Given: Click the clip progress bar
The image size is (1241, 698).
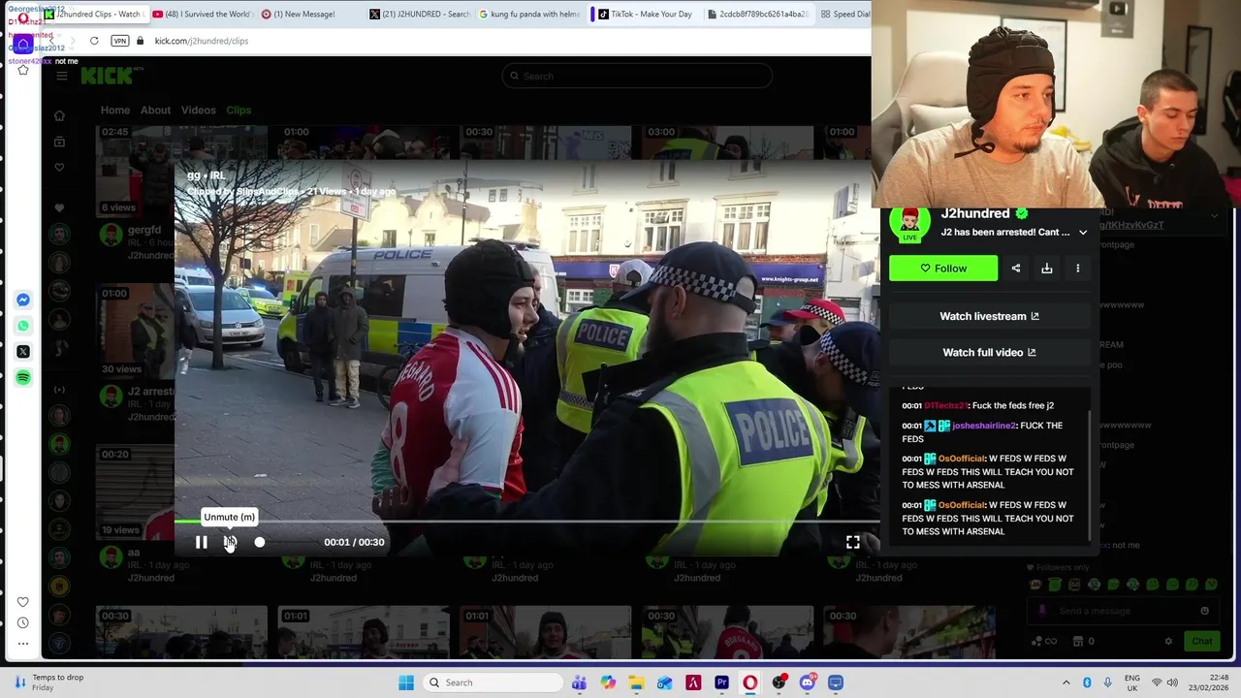Looking at the screenshot, I should pos(526,522).
